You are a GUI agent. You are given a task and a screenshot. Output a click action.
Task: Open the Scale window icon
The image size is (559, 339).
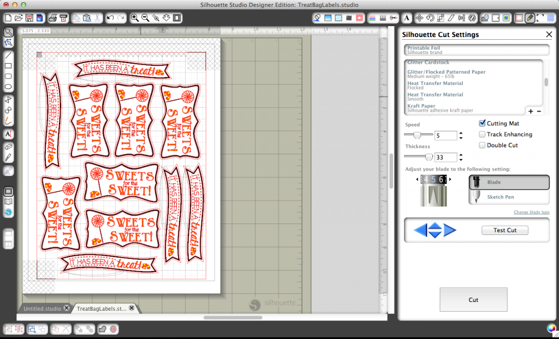coord(441,18)
